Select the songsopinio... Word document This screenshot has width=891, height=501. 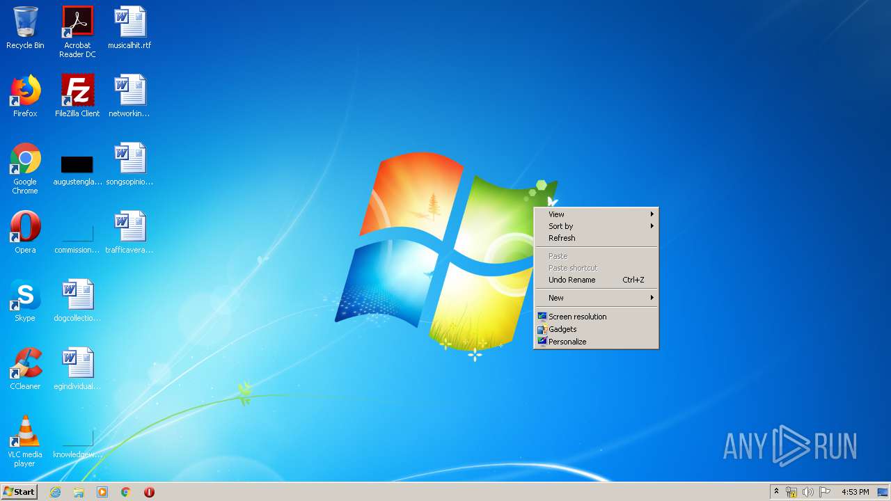pyautogui.click(x=129, y=164)
